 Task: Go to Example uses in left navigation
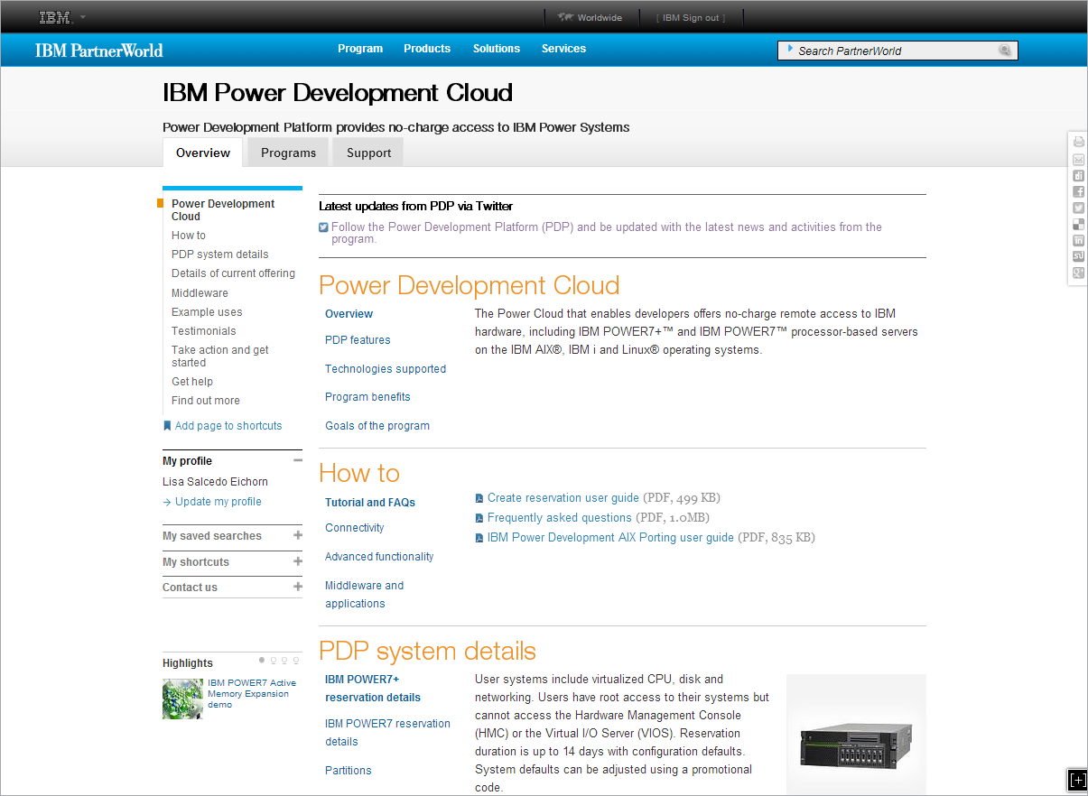pyautogui.click(x=207, y=312)
